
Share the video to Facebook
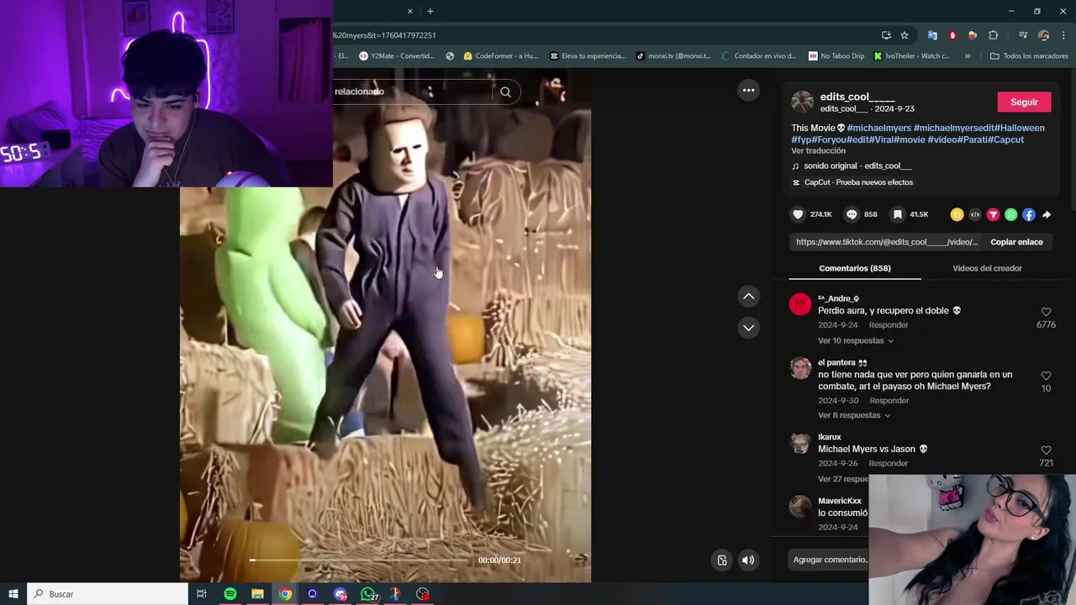point(1029,214)
